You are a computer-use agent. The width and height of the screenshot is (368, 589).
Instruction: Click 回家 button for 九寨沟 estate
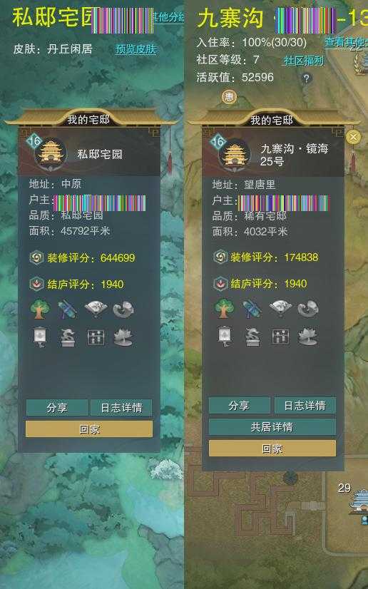click(x=272, y=449)
